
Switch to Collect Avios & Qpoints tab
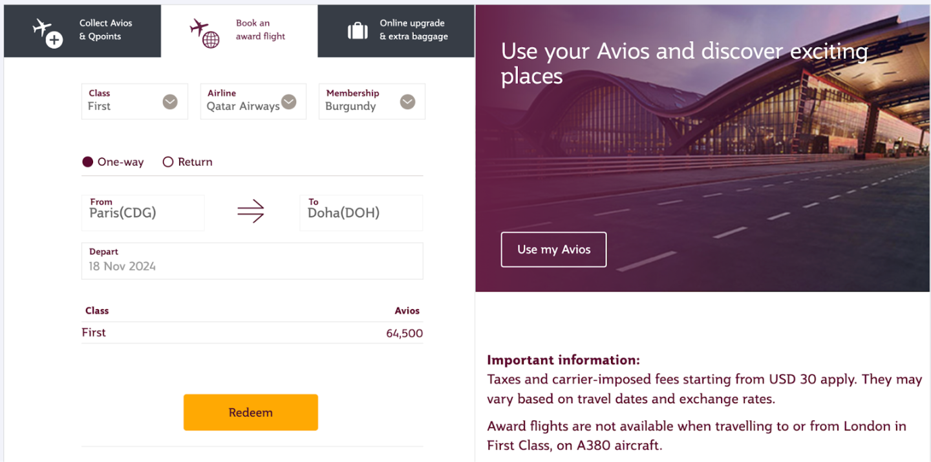point(105,30)
